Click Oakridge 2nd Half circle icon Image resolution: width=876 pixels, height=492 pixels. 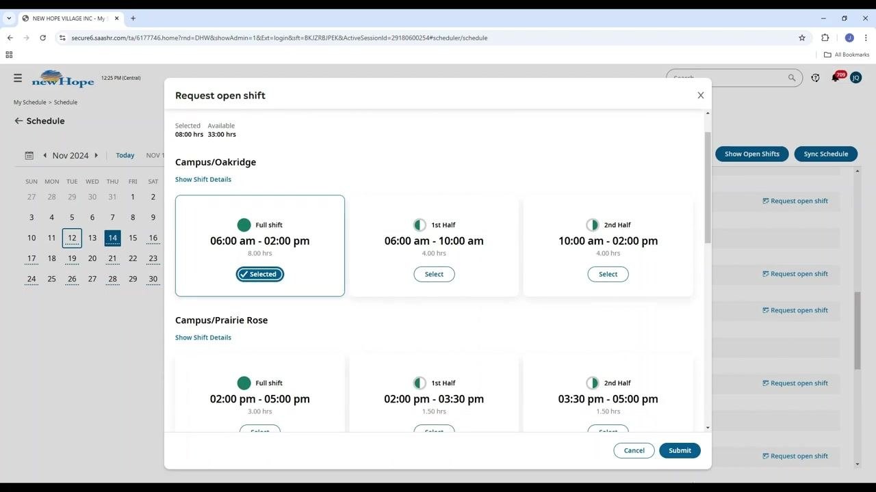tap(593, 225)
